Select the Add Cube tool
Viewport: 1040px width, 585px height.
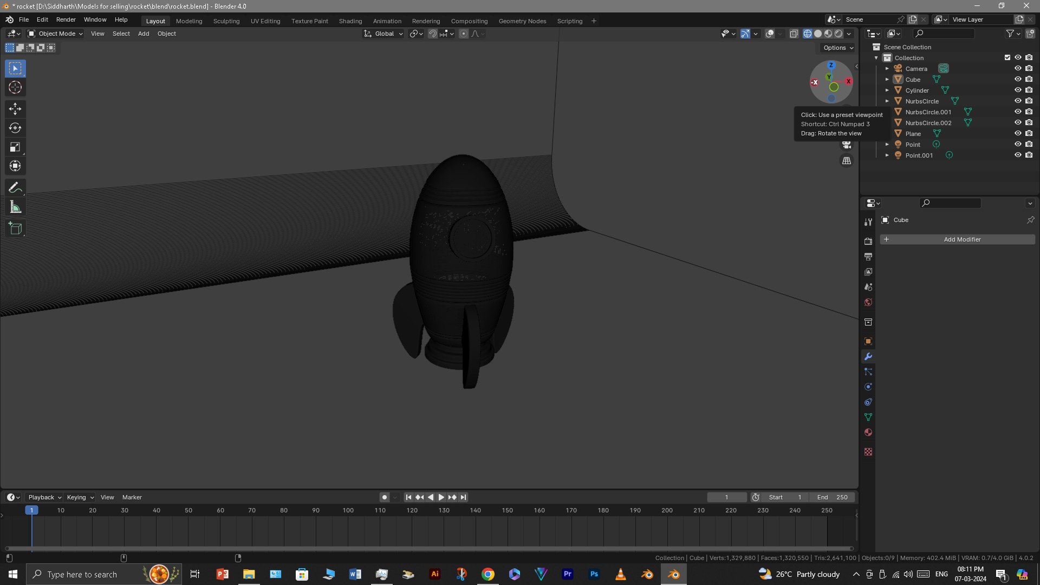(x=15, y=228)
